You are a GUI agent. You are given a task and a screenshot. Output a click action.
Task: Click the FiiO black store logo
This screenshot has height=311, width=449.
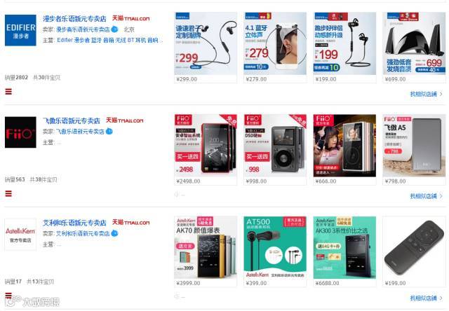[x=20, y=132]
